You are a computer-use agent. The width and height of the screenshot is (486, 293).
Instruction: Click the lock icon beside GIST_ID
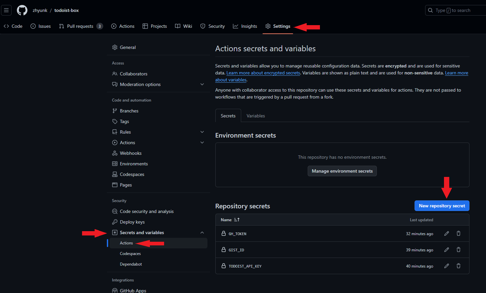(224, 250)
